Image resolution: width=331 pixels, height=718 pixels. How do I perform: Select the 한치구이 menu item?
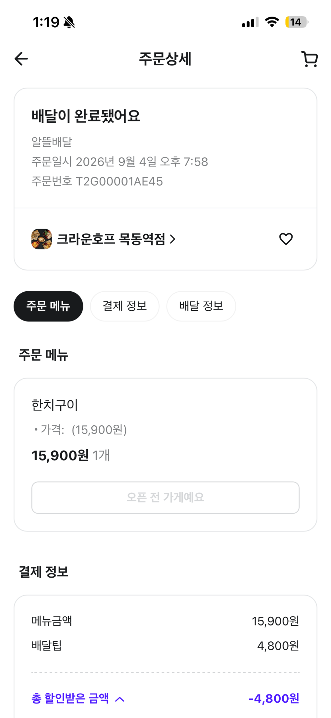pos(55,405)
